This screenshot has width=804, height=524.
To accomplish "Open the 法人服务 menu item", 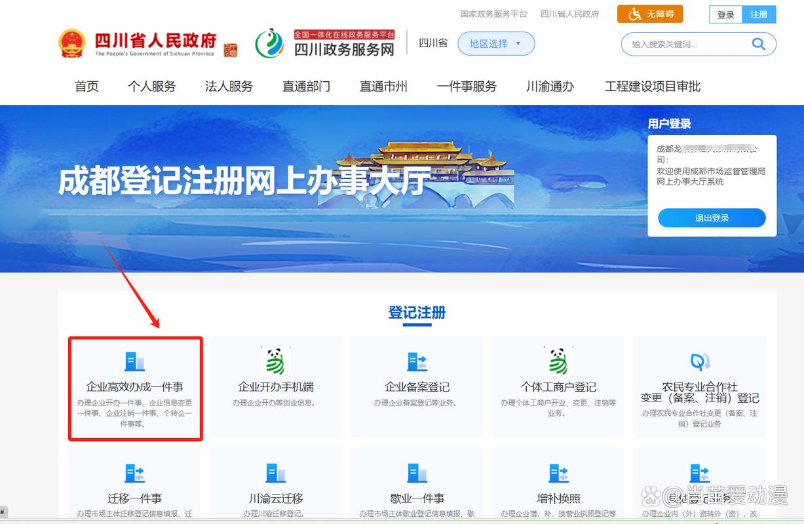I will coord(229,86).
